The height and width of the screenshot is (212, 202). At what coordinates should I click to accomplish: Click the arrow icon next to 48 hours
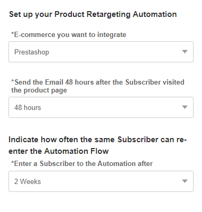point(185,107)
